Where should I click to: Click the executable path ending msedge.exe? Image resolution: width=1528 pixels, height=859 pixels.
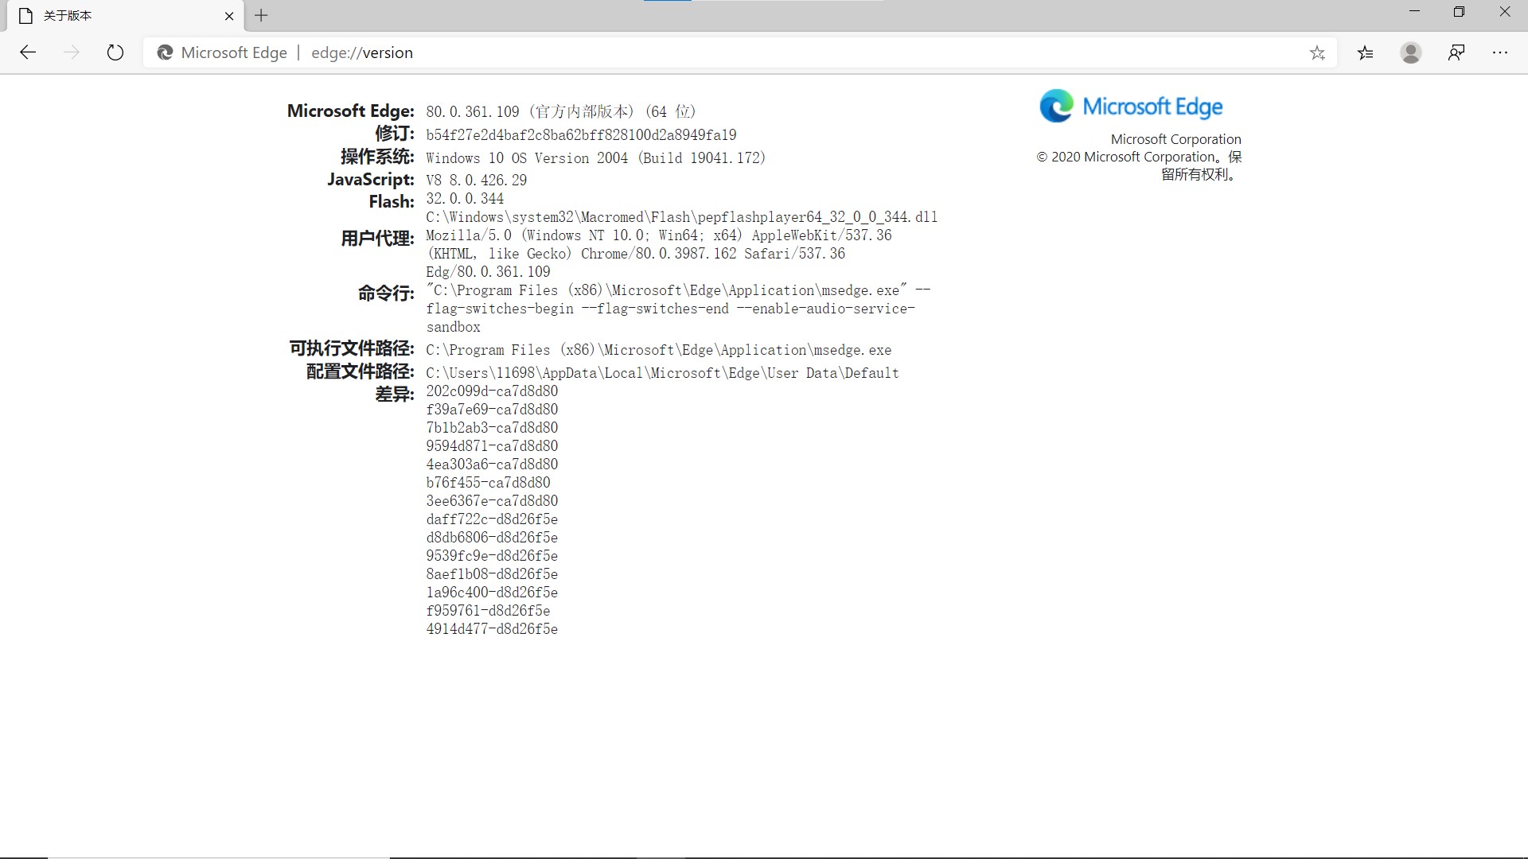[x=658, y=349]
